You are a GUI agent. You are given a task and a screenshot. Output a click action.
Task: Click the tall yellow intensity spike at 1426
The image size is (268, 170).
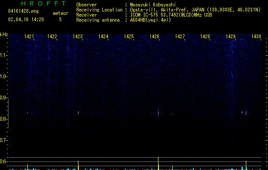click(x=158, y=163)
